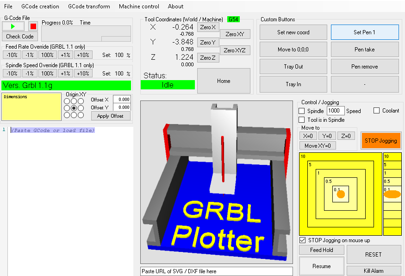The width and height of the screenshot is (405, 276).
Task: Click the Set Pen 1 custom button
Action: (365, 32)
